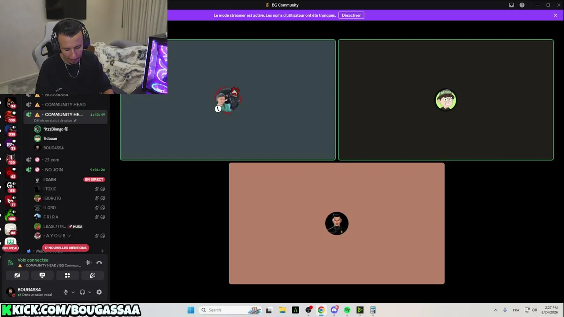564x317 pixels.
Task: Dismiss the purple streamer mode banner
Action: (x=556, y=15)
